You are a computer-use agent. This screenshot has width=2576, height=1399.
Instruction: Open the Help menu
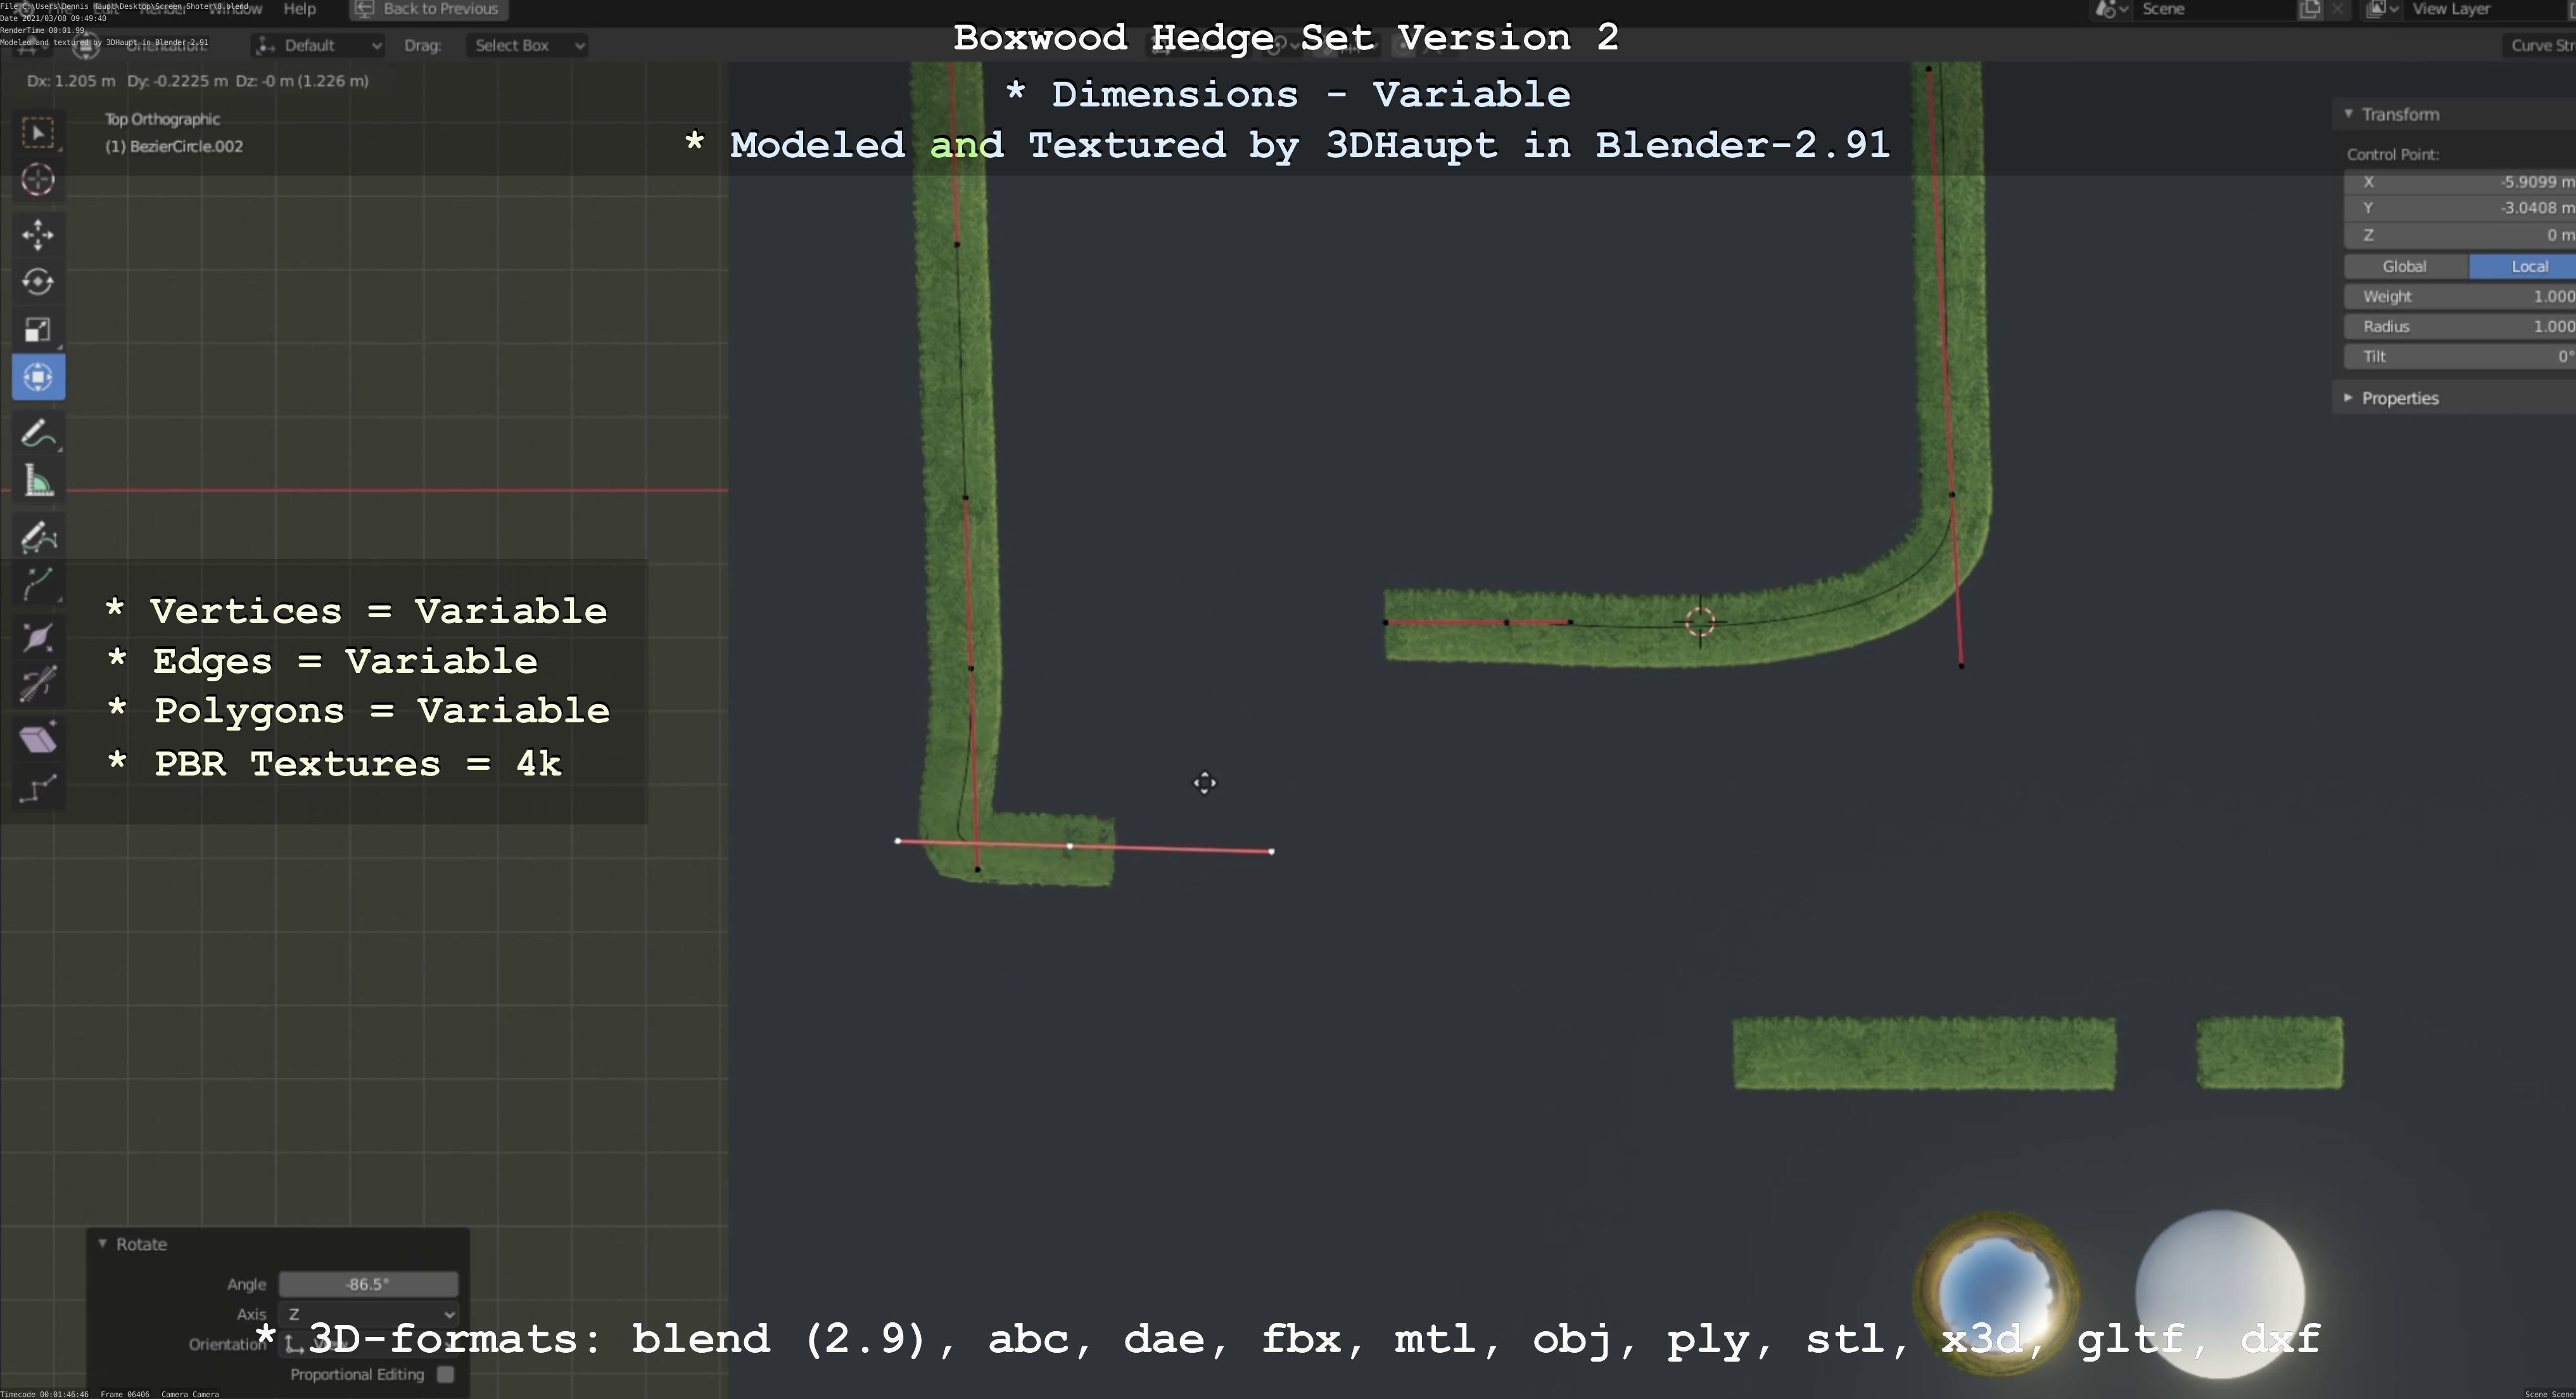299,9
